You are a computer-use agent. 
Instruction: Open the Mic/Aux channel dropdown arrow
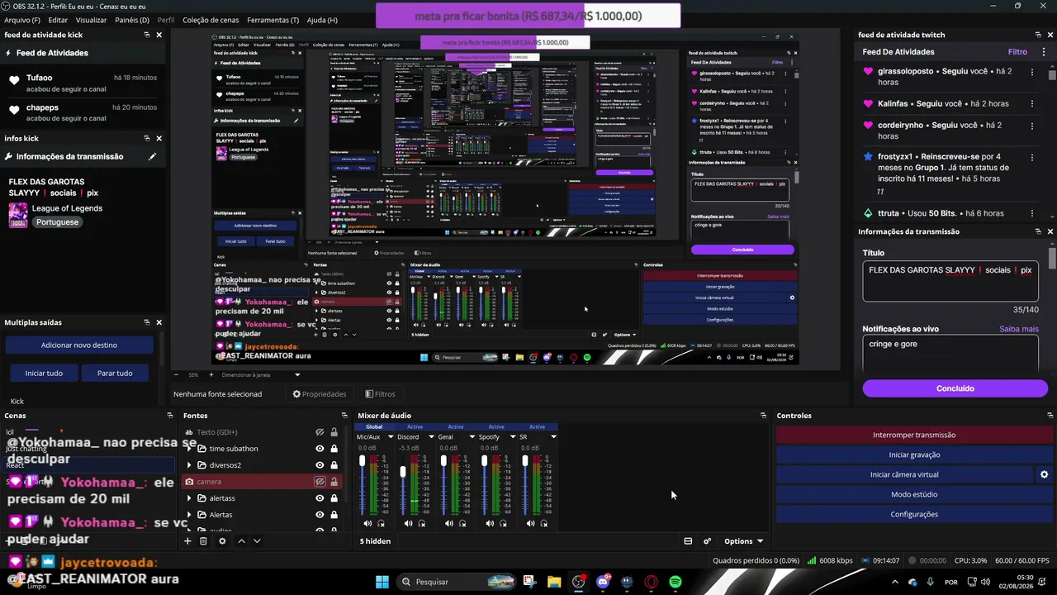click(391, 437)
